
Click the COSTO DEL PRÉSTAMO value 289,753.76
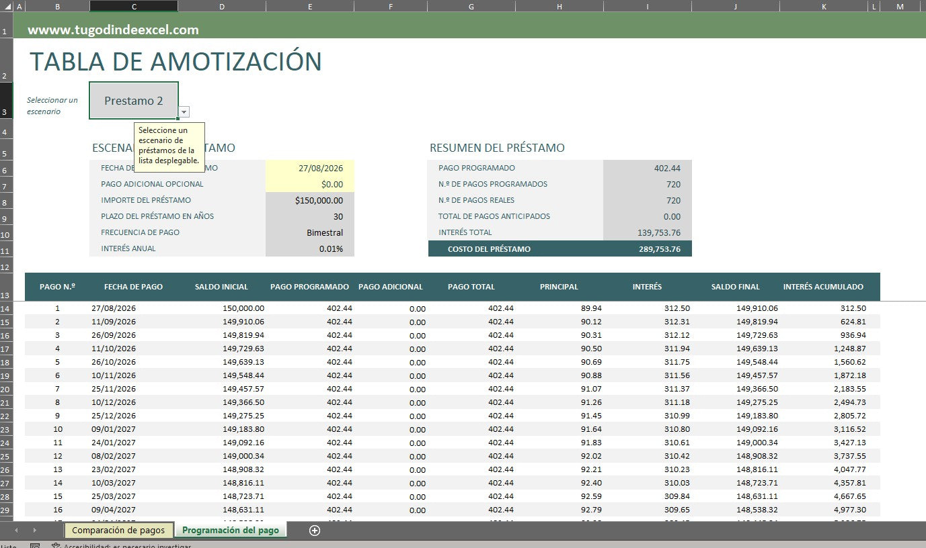648,249
